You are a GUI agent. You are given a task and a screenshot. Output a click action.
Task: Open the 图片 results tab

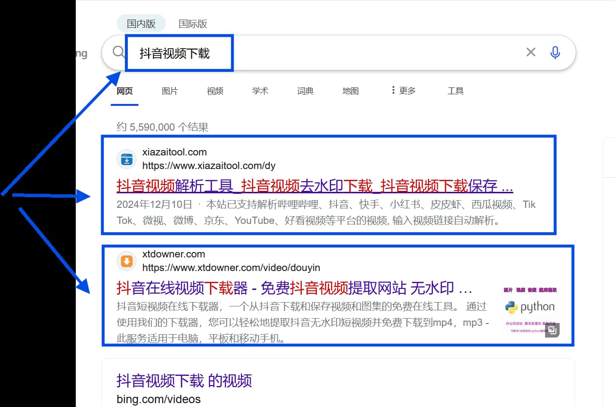tap(170, 91)
